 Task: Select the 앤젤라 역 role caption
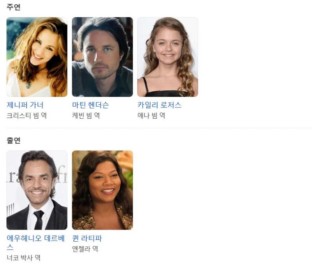pyautogui.click(x=85, y=249)
